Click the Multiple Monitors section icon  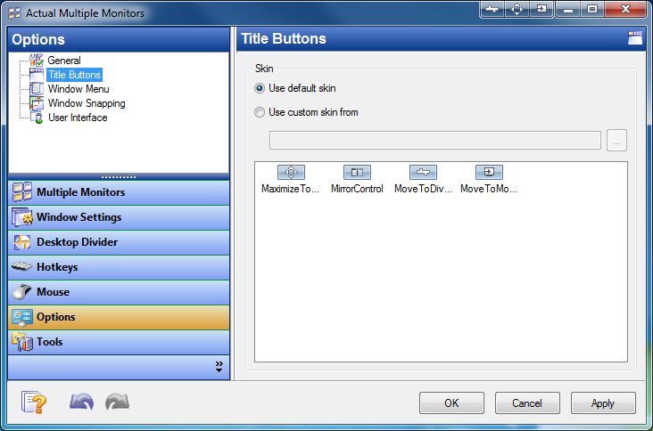(x=21, y=192)
